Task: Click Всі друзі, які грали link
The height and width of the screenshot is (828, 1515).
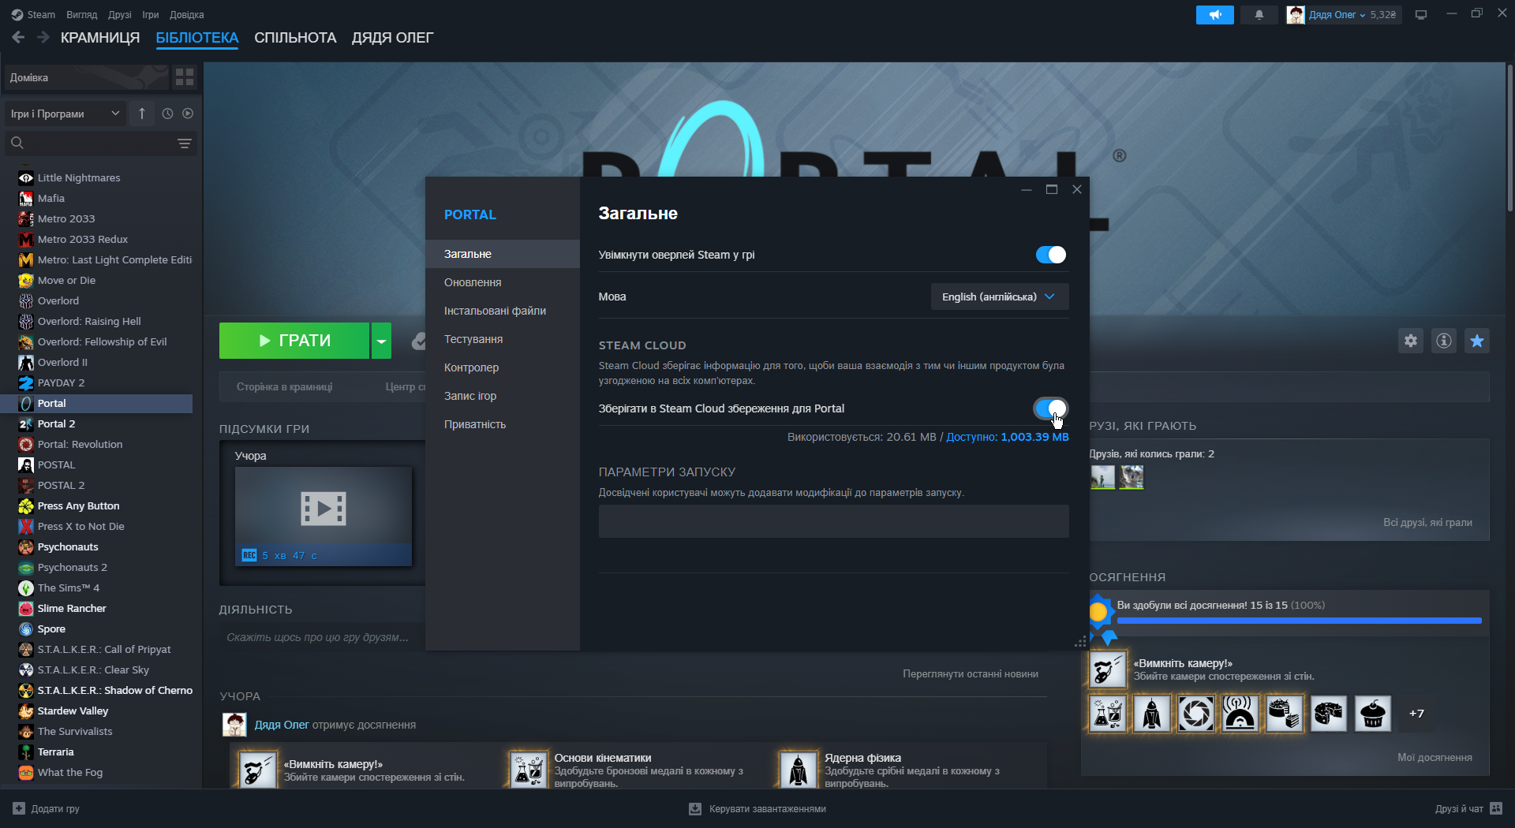Action: 1427,522
